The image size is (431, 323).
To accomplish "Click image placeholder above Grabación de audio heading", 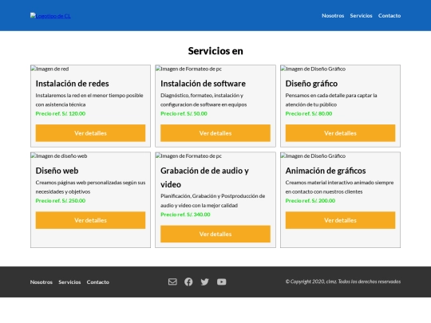I will click(188, 156).
